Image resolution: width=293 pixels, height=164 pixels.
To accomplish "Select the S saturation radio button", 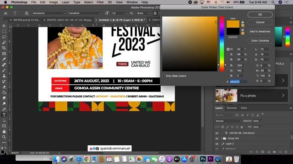I will pos(228,55).
